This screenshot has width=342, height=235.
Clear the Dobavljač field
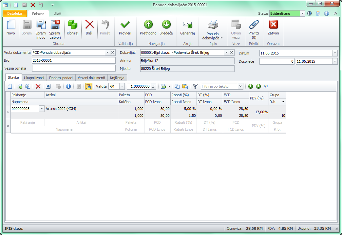coord(232,53)
